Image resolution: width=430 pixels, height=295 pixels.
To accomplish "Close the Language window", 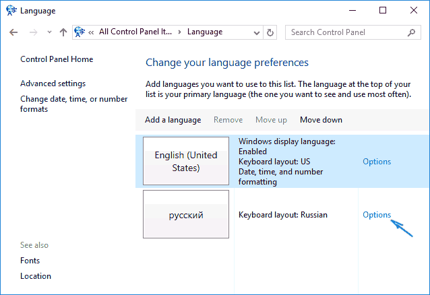I will click(414, 10).
